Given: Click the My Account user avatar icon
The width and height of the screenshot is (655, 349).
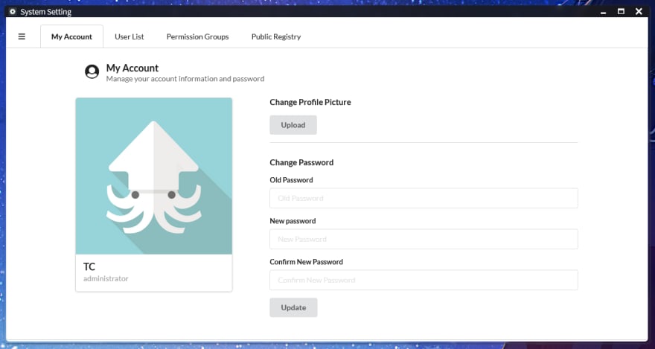Looking at the screenshot, I should tap(92, 71).
